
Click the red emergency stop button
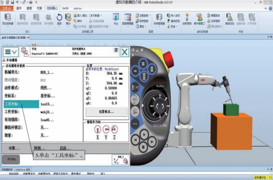click(168, 59)
